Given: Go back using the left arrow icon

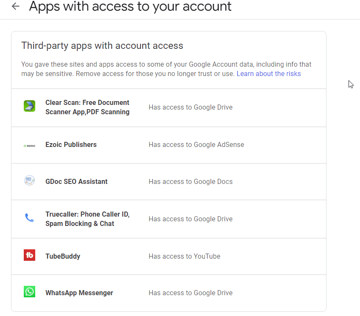Looking at the screenshot, I should tap(16, 6).
